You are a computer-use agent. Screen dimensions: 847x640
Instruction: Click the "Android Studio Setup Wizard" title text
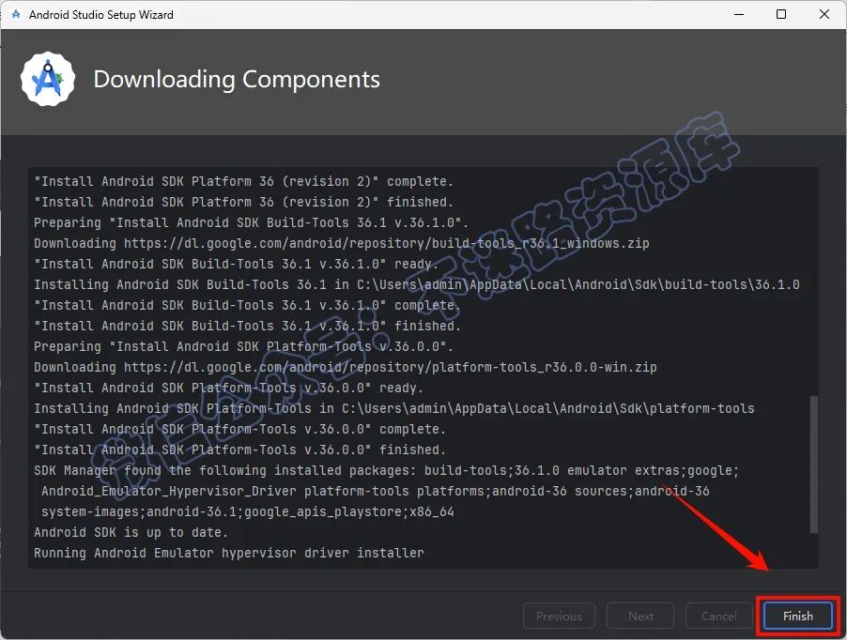pos(101,15)
